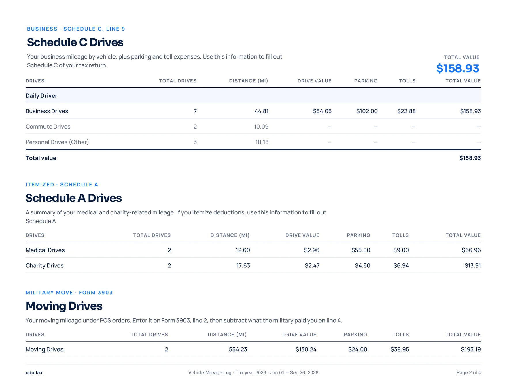
Task: Select the large blue $158.93 total value
Action: [458, 69]
